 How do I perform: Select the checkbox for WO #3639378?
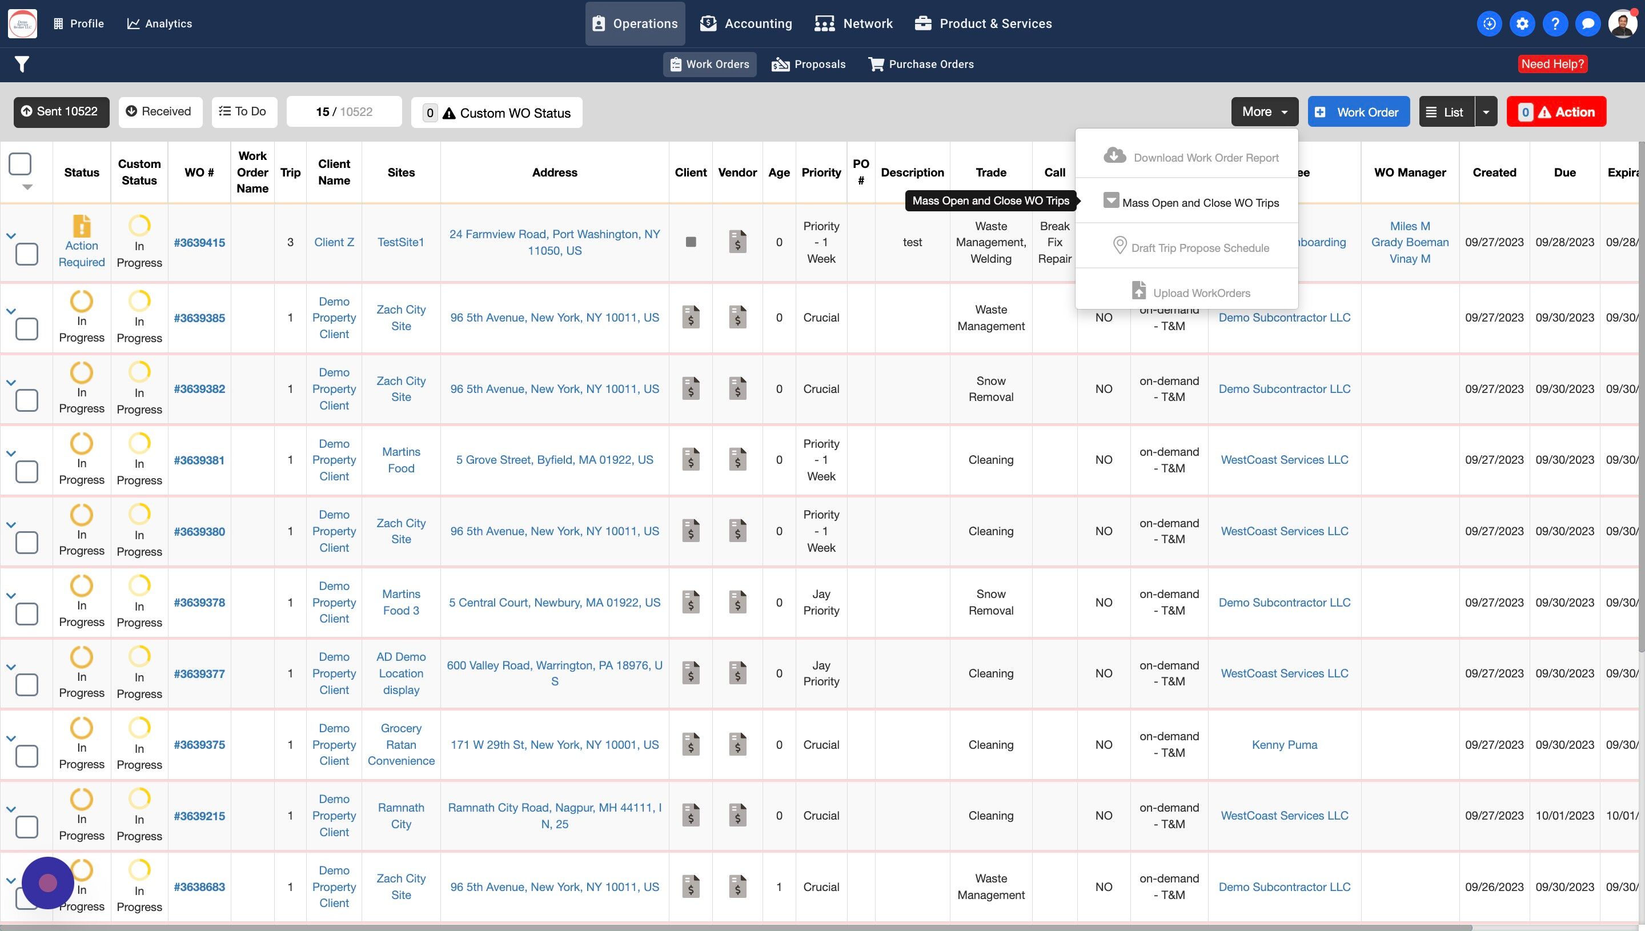click(x=27, y=614)
